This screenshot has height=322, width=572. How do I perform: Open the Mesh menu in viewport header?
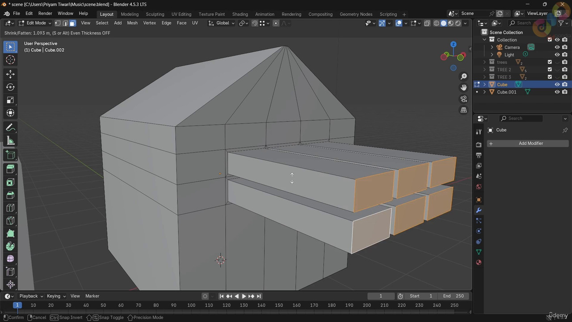(132, 23)
